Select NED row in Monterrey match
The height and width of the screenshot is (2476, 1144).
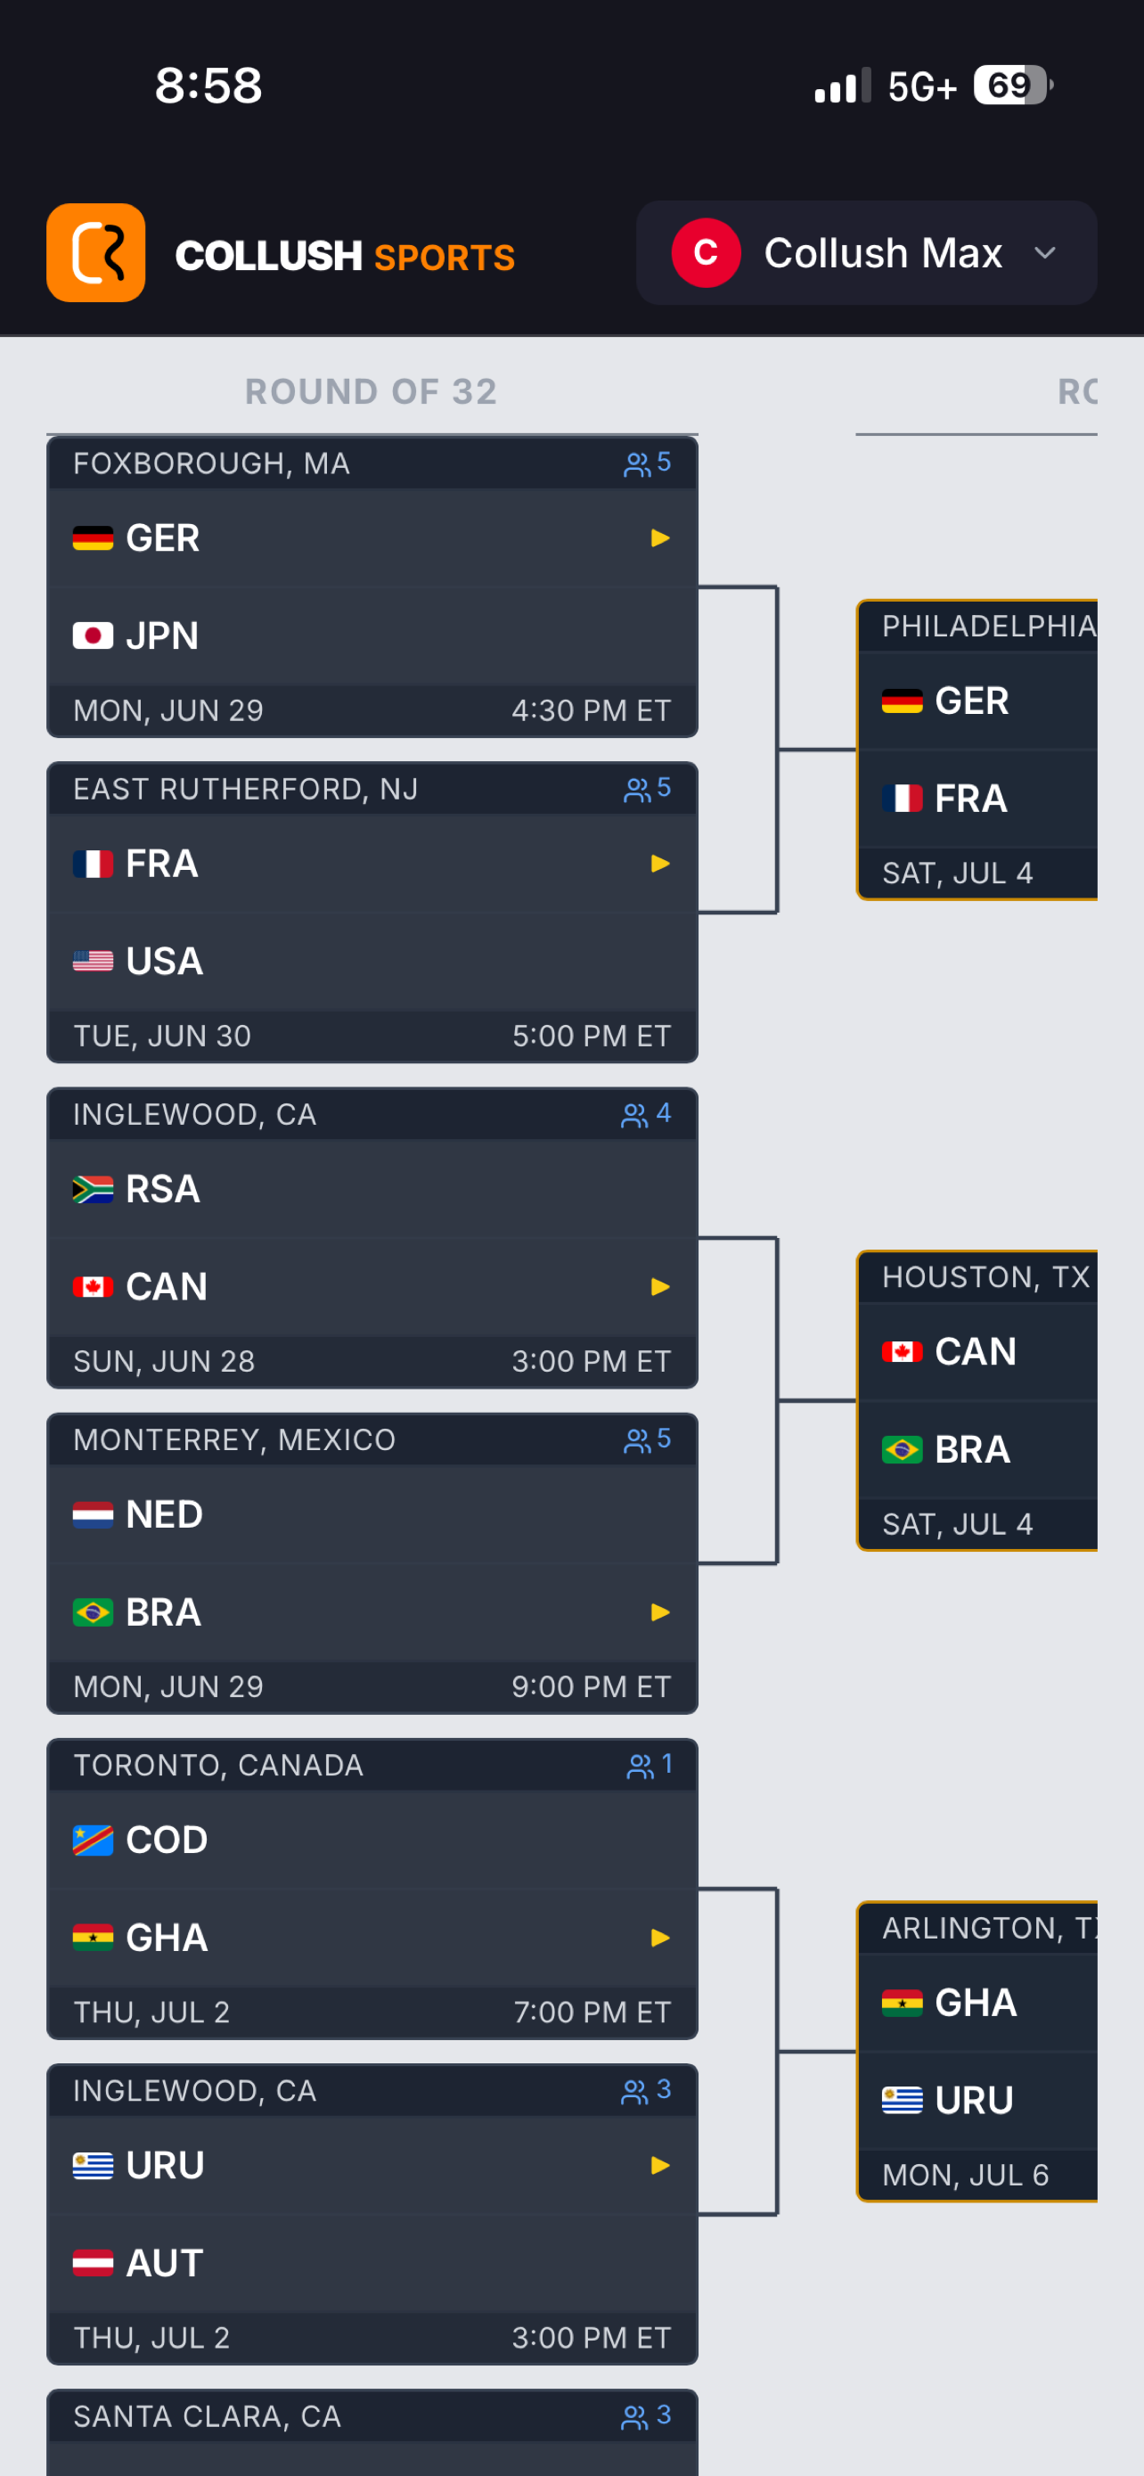click(372, 1514)
